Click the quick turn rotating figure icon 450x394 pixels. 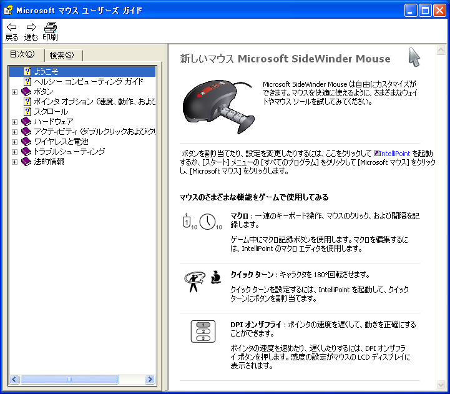194,282
